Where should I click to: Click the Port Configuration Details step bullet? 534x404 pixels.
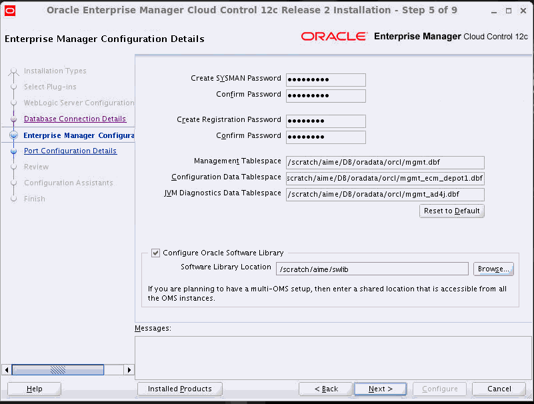[x=13, y=151]
